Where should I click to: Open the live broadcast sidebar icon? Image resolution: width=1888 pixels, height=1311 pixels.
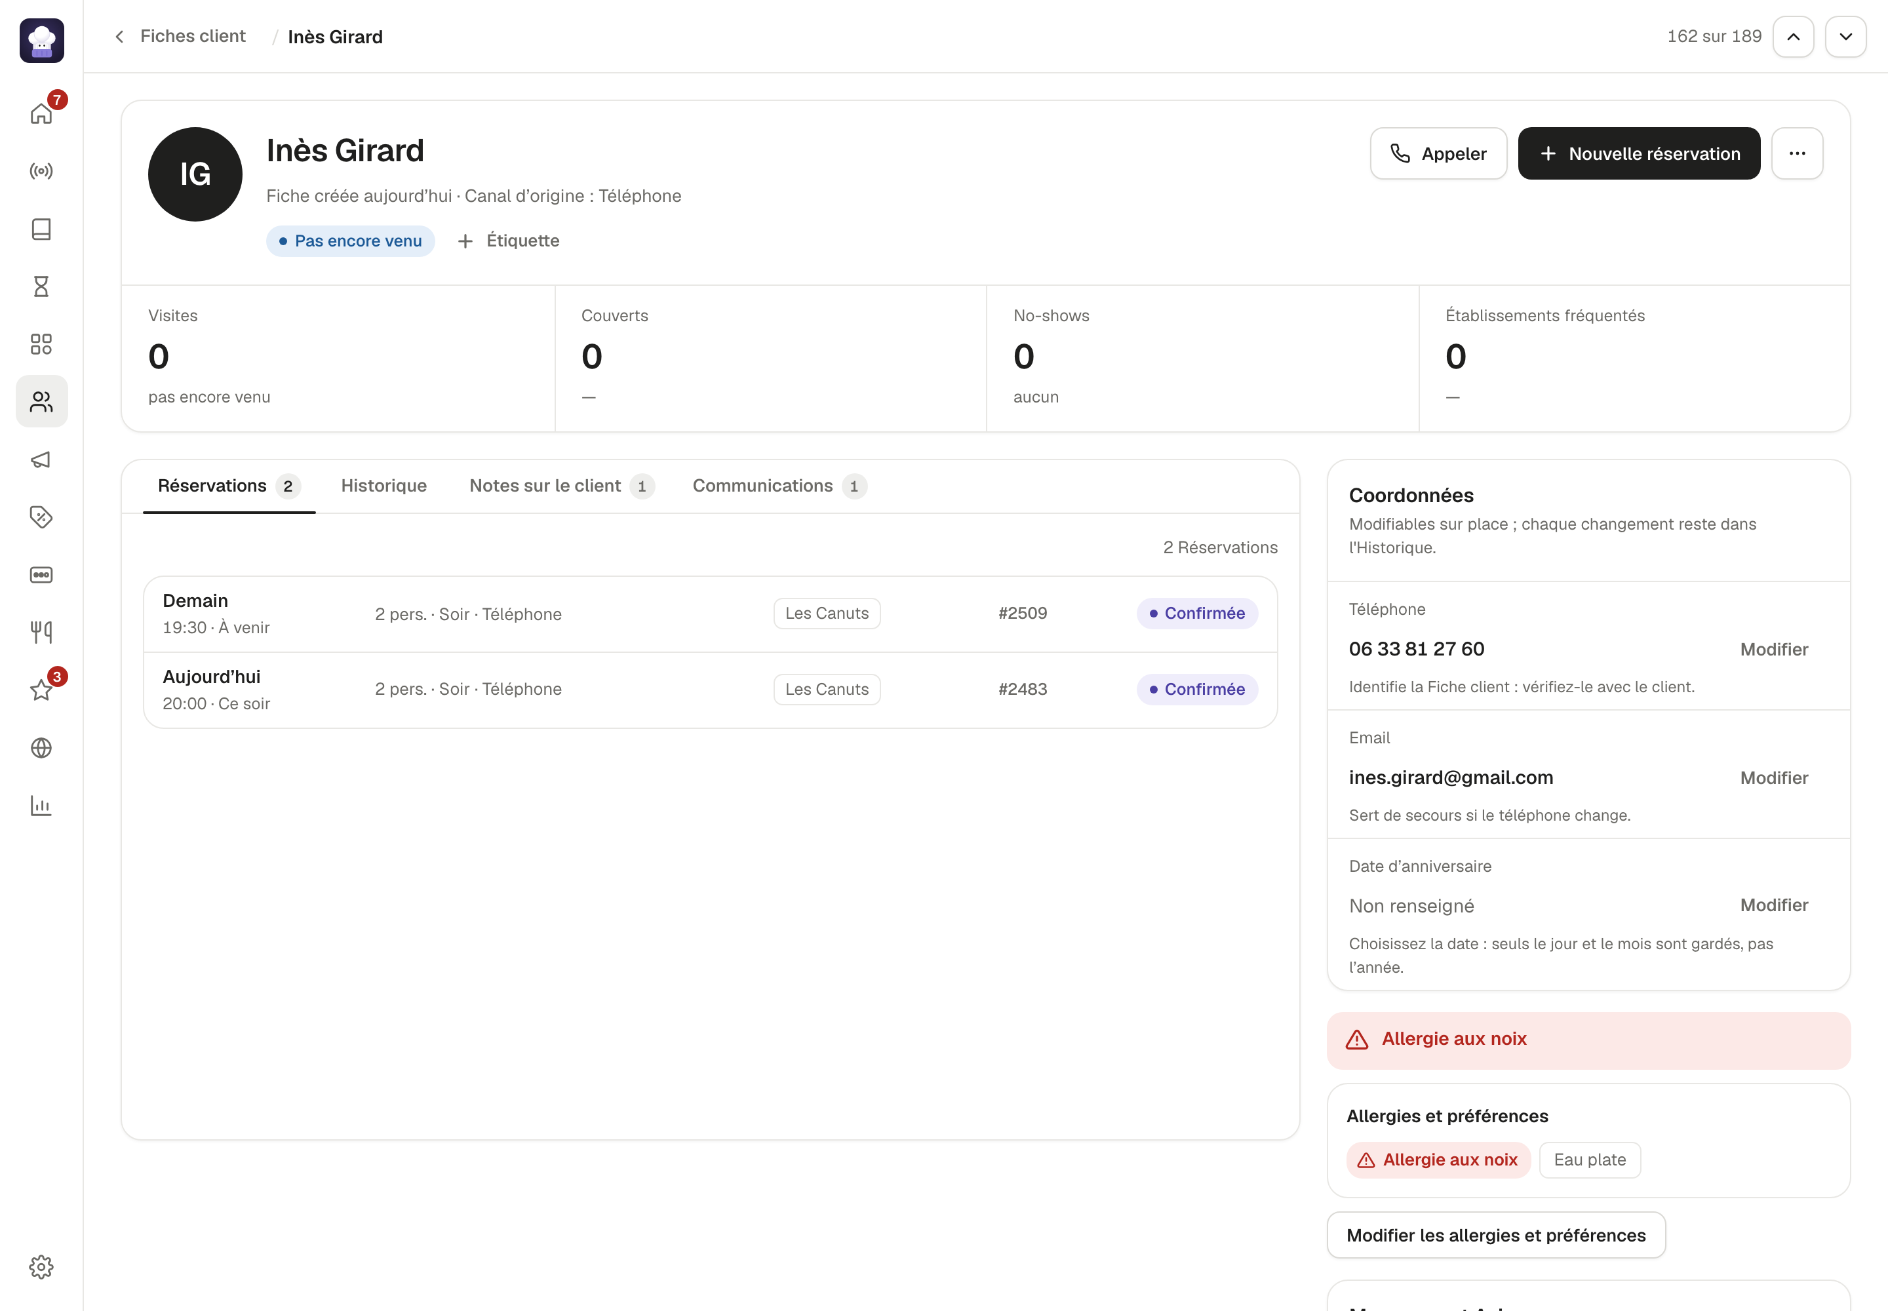[41, 171]
